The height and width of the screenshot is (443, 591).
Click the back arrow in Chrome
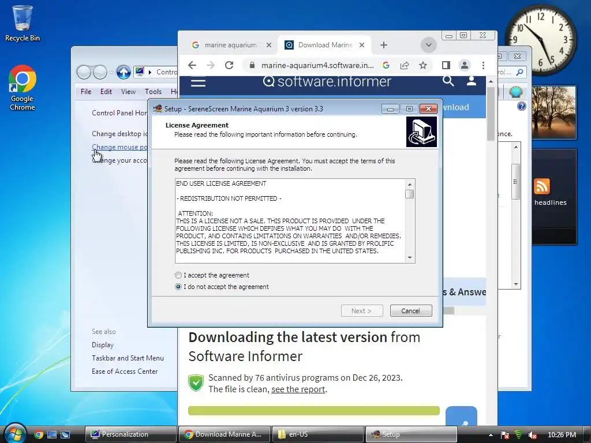point(192,65)
